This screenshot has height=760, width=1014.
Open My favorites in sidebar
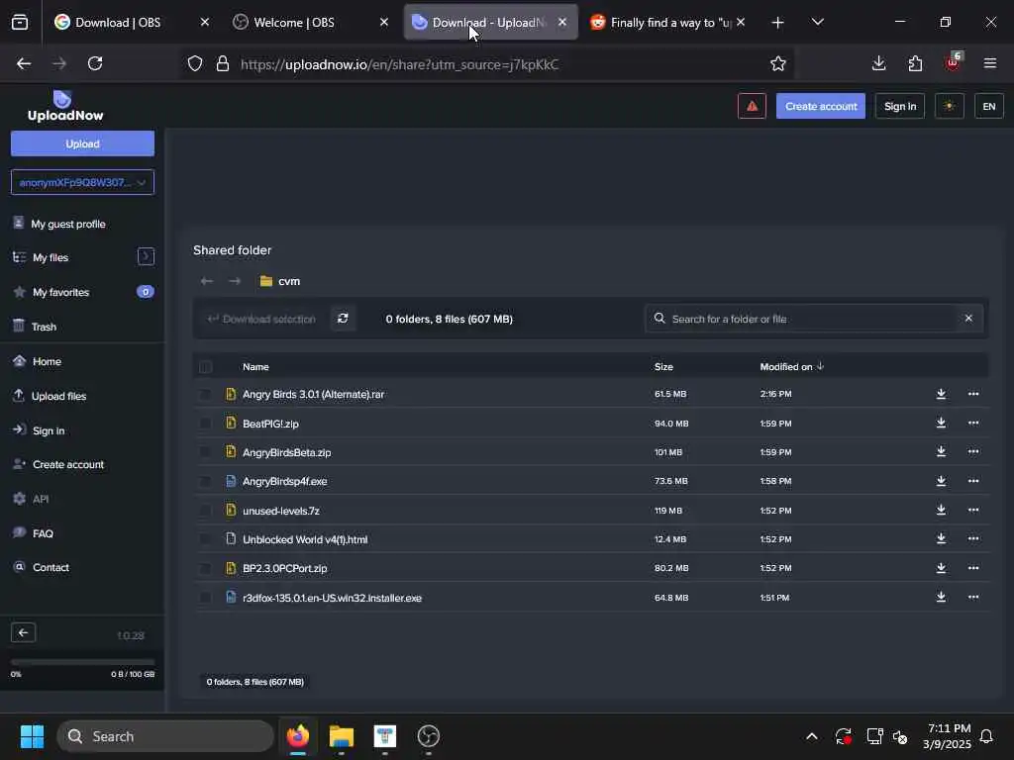[x=60, y=292]
